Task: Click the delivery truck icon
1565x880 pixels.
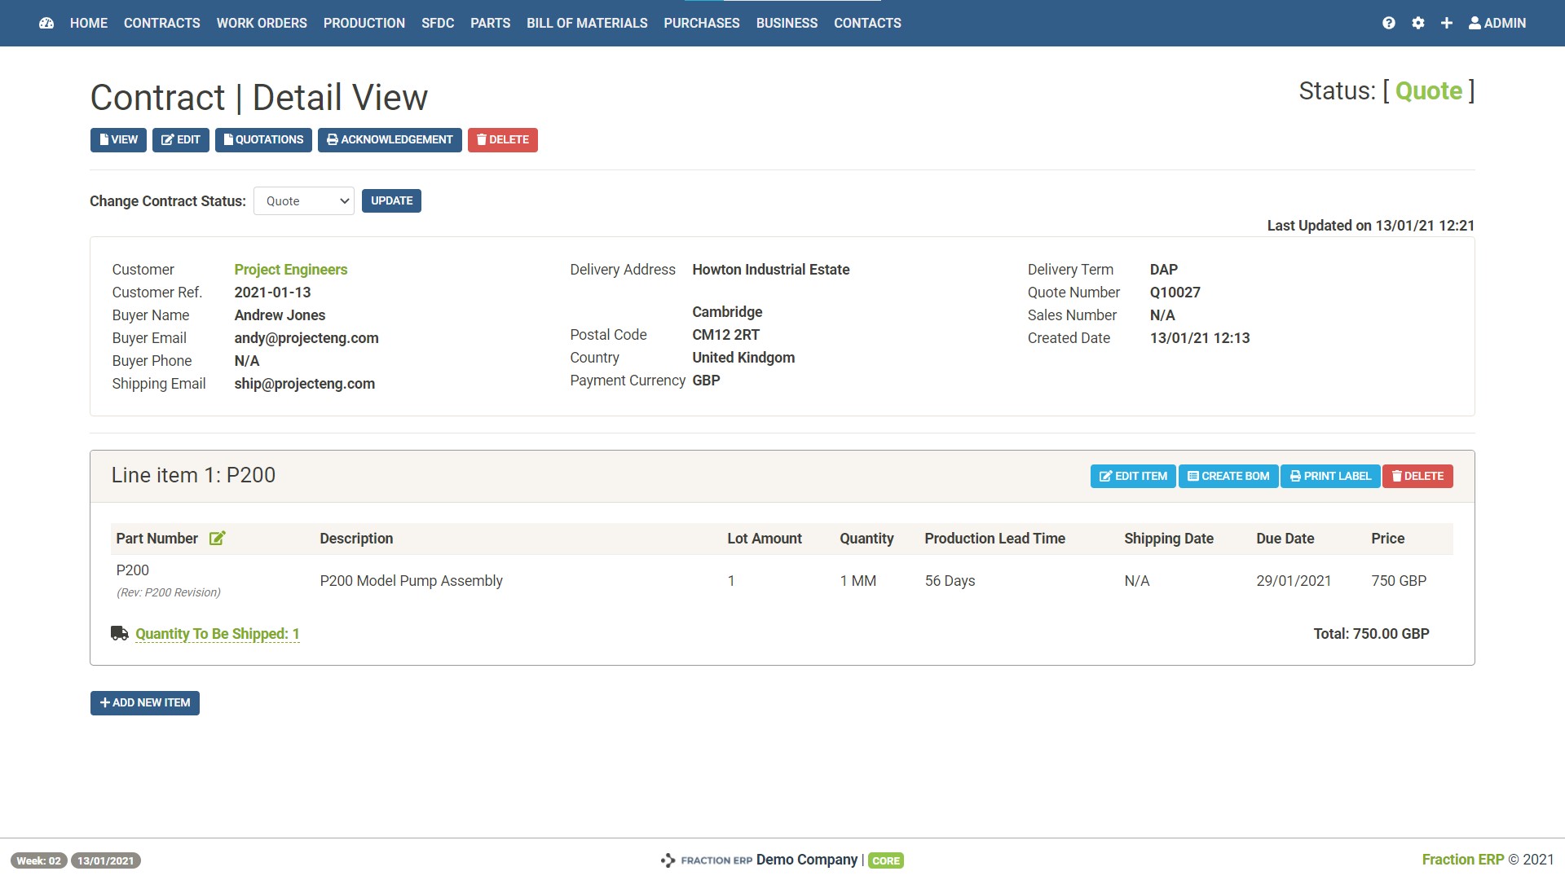Action: [x=120, y=633]
